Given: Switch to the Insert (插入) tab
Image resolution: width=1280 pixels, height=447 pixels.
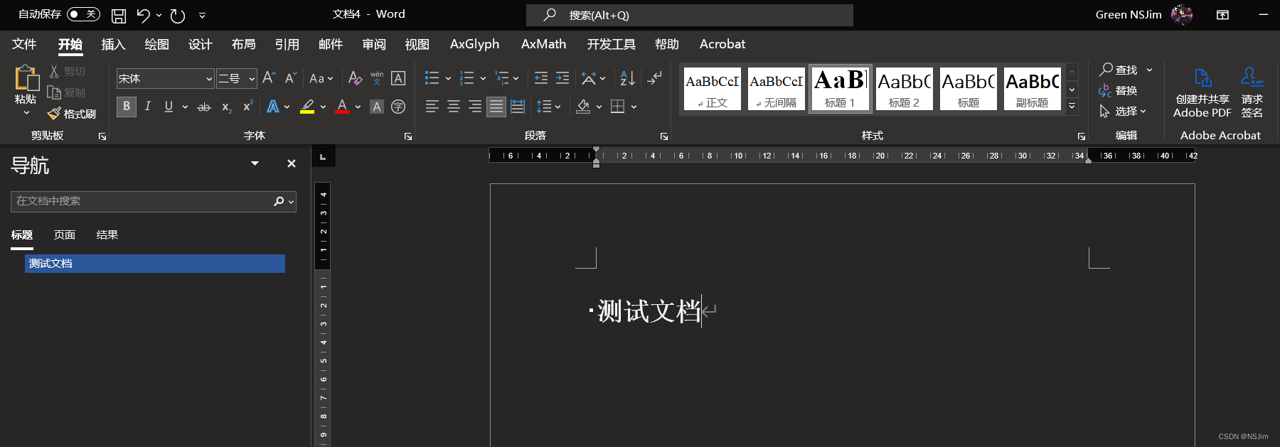Looking at the screenshot, I should 113,44.
